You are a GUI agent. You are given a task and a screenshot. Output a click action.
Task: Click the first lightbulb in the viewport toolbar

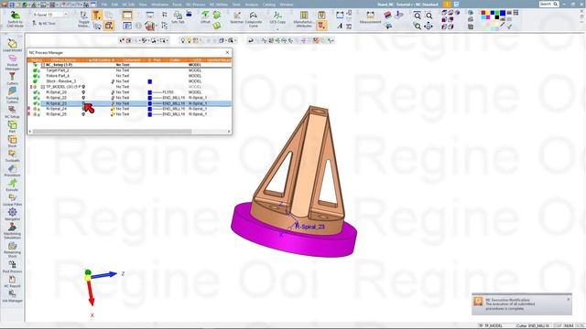[183, 40]
